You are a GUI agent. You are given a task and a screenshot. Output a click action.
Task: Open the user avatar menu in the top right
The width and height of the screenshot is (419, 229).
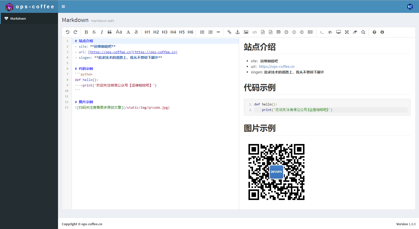pos(410,7)
